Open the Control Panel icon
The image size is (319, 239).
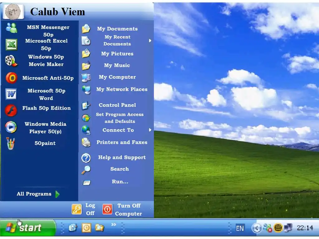click(x=86, y=105)
